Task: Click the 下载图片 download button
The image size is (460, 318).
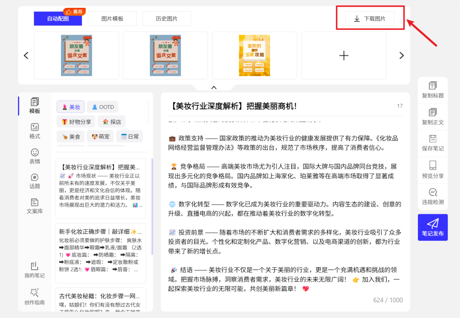Action: (x=370, y=19)
